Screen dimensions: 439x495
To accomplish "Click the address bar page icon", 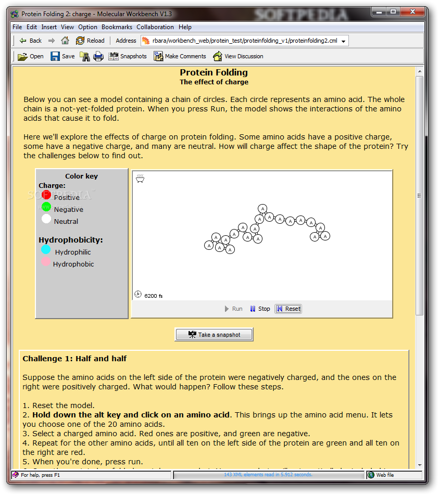I will [x=146, y=41].
